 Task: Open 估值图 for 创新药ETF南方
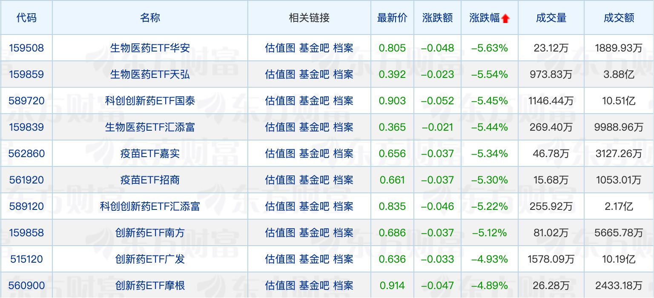tap(280, 233)
